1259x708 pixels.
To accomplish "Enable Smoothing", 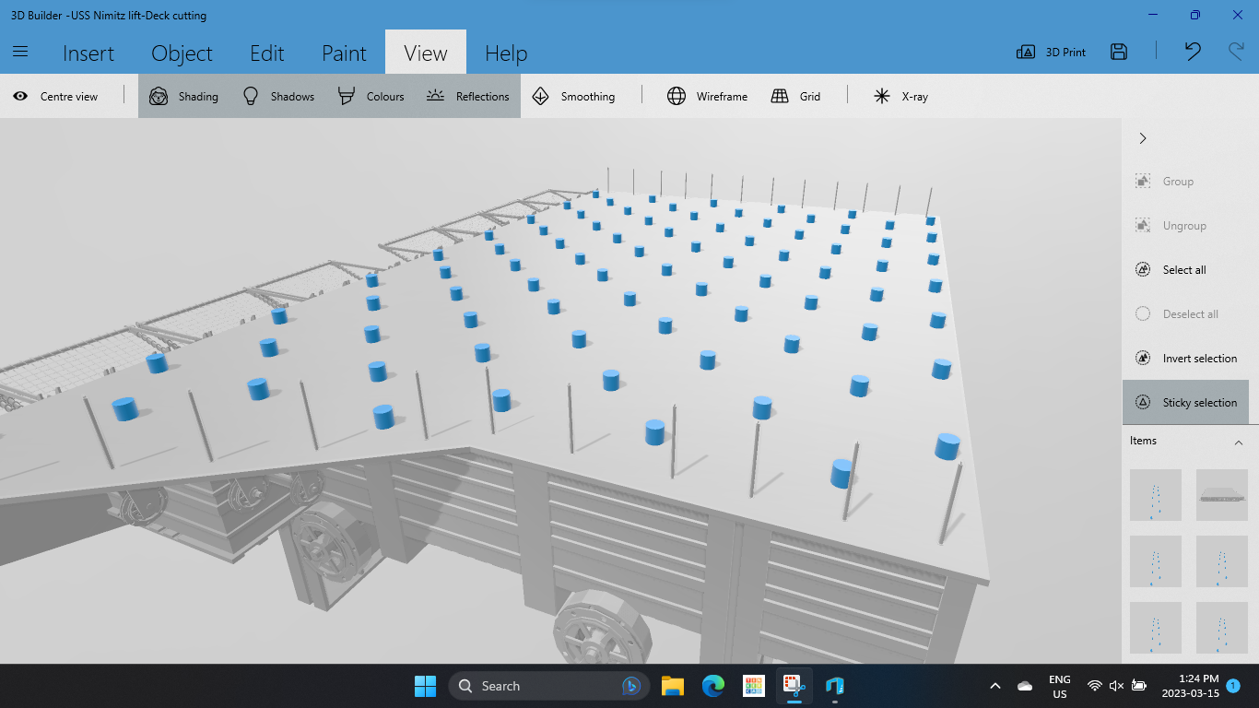I will point(573,96).
